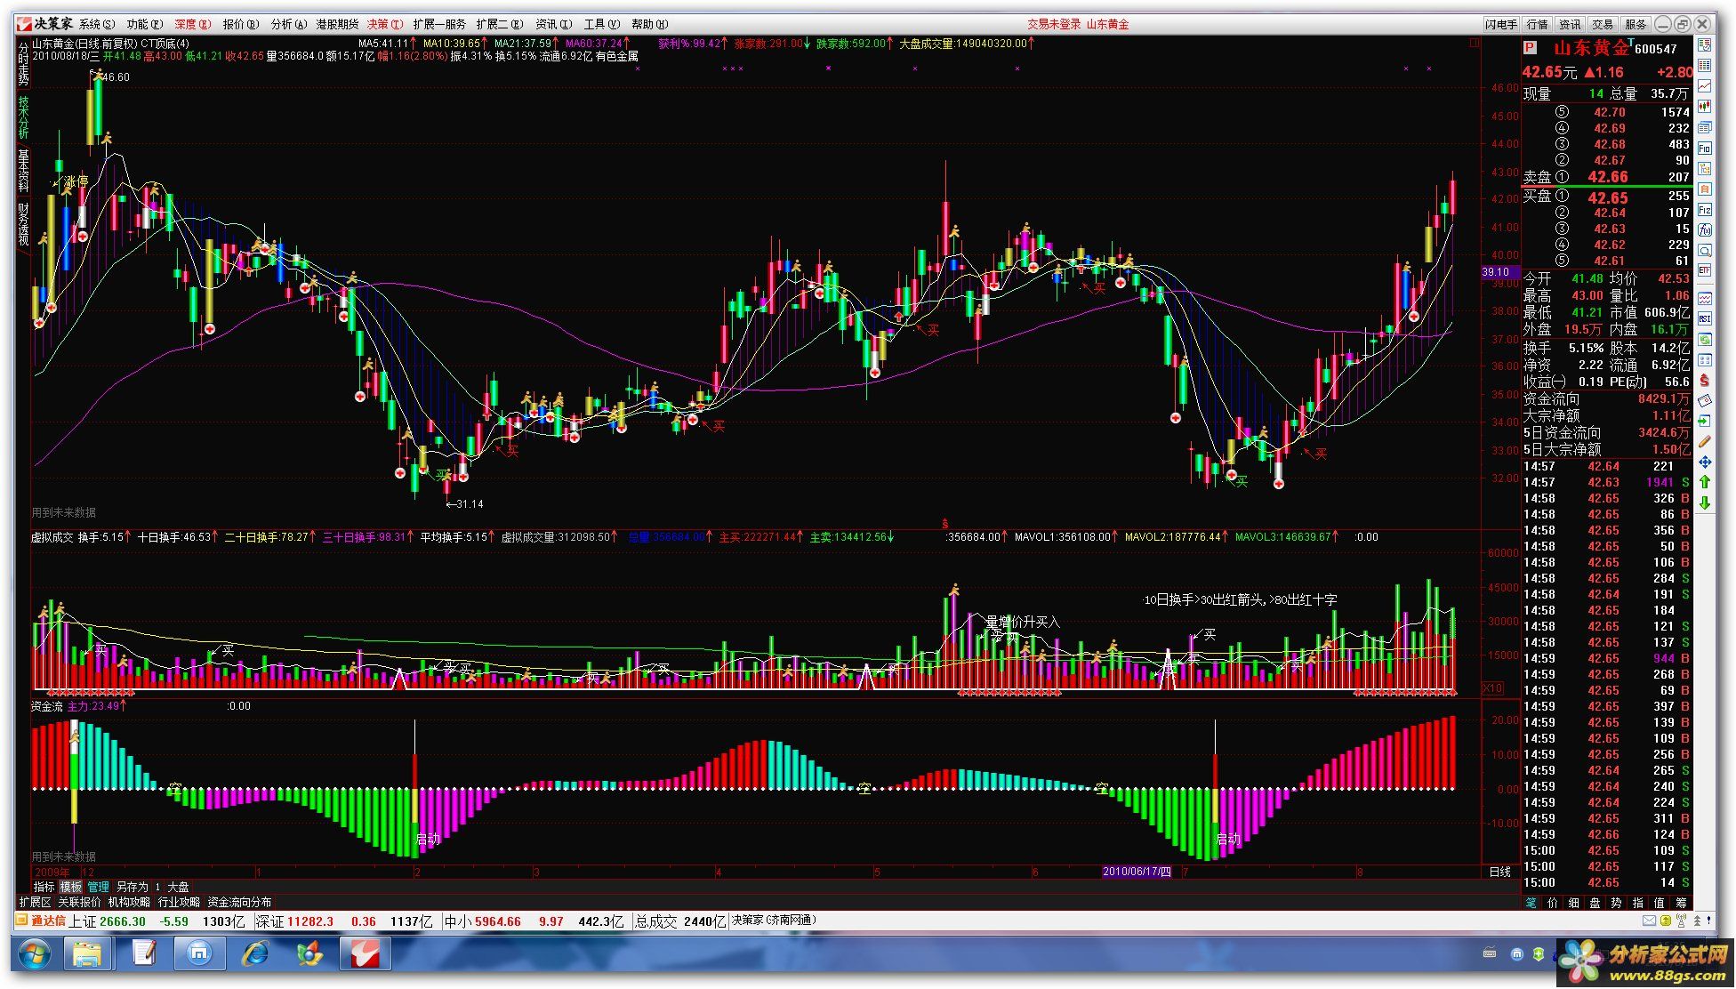Click the 闪电手 button
1736x989 pixels.
click(x=1501, y=24)
